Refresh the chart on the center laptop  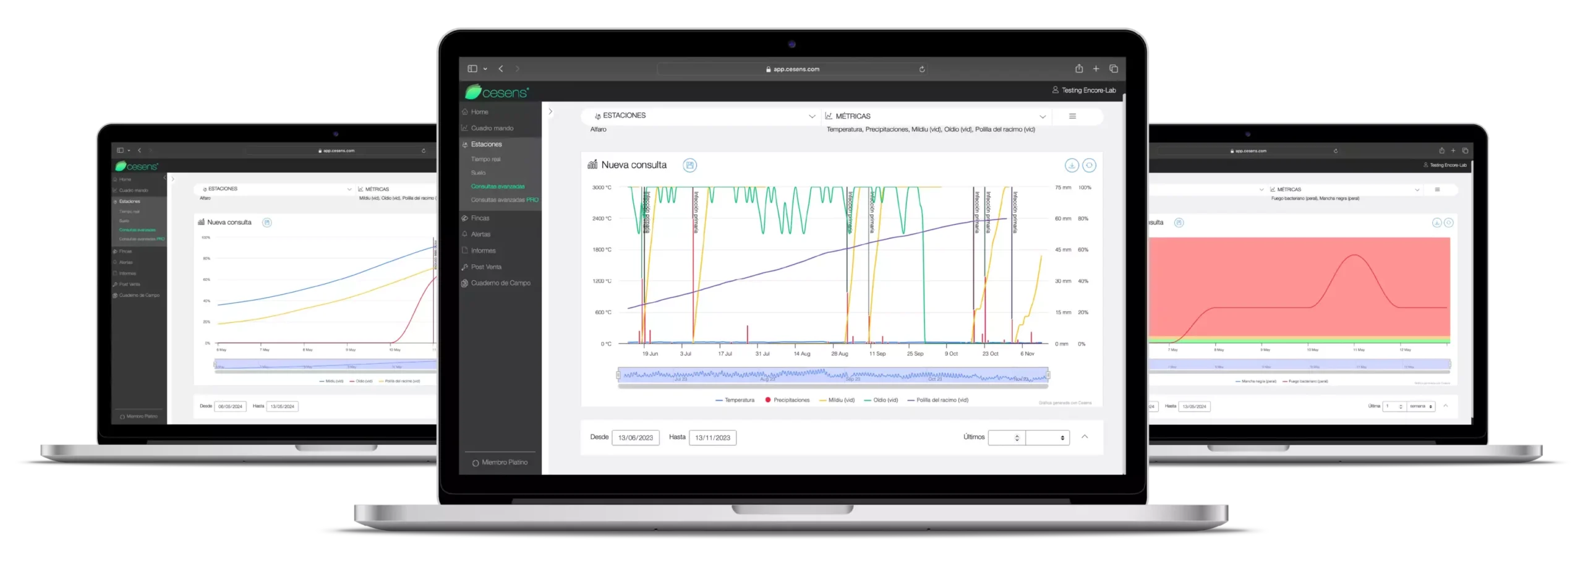[1089, 165]
